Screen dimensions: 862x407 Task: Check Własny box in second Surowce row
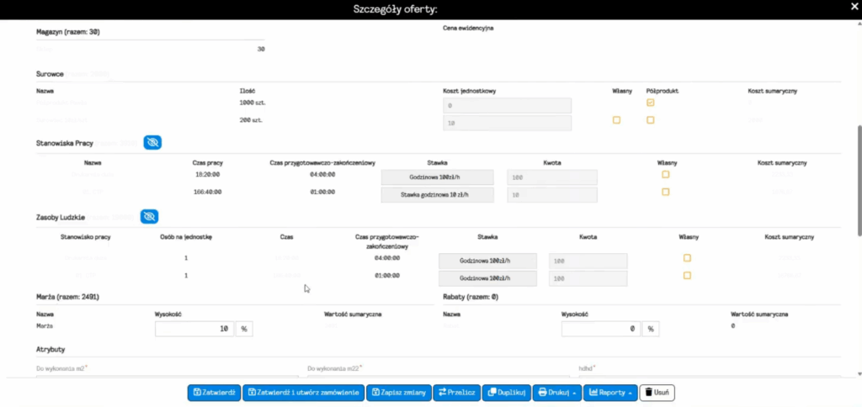coord(616,120)
